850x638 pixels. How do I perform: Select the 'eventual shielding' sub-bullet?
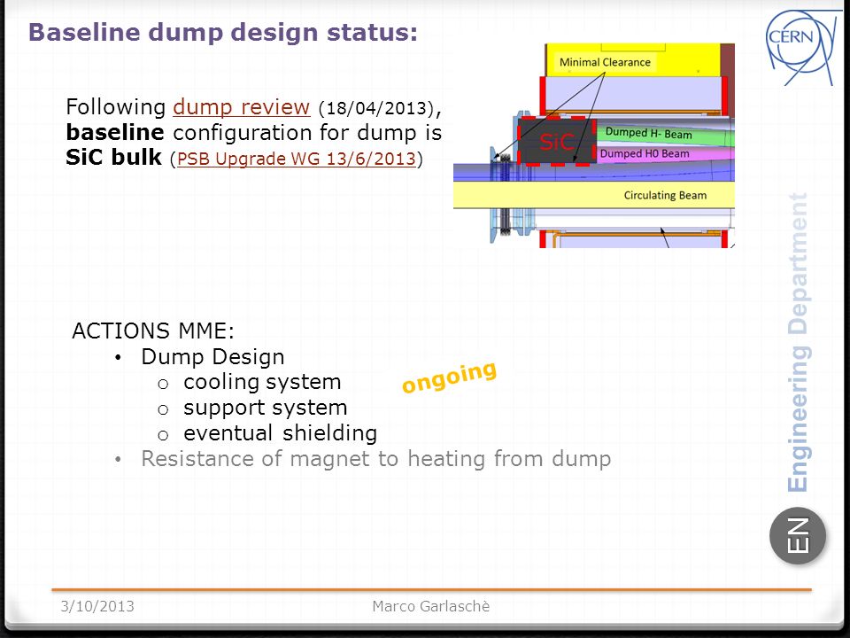(281, 433)
